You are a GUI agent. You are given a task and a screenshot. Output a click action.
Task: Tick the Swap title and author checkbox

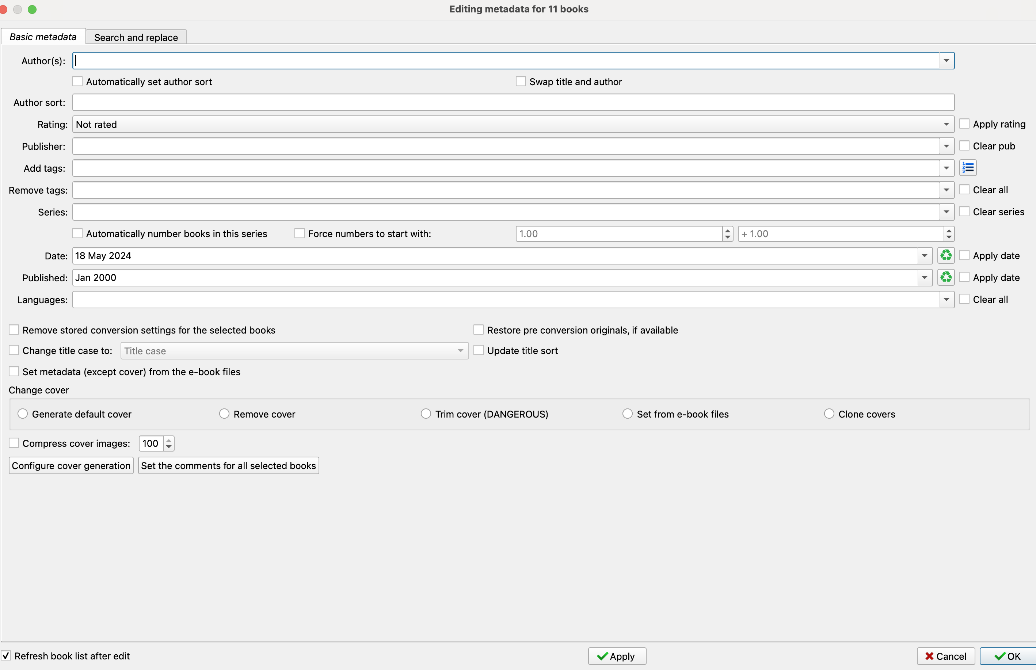pos(521,81)
